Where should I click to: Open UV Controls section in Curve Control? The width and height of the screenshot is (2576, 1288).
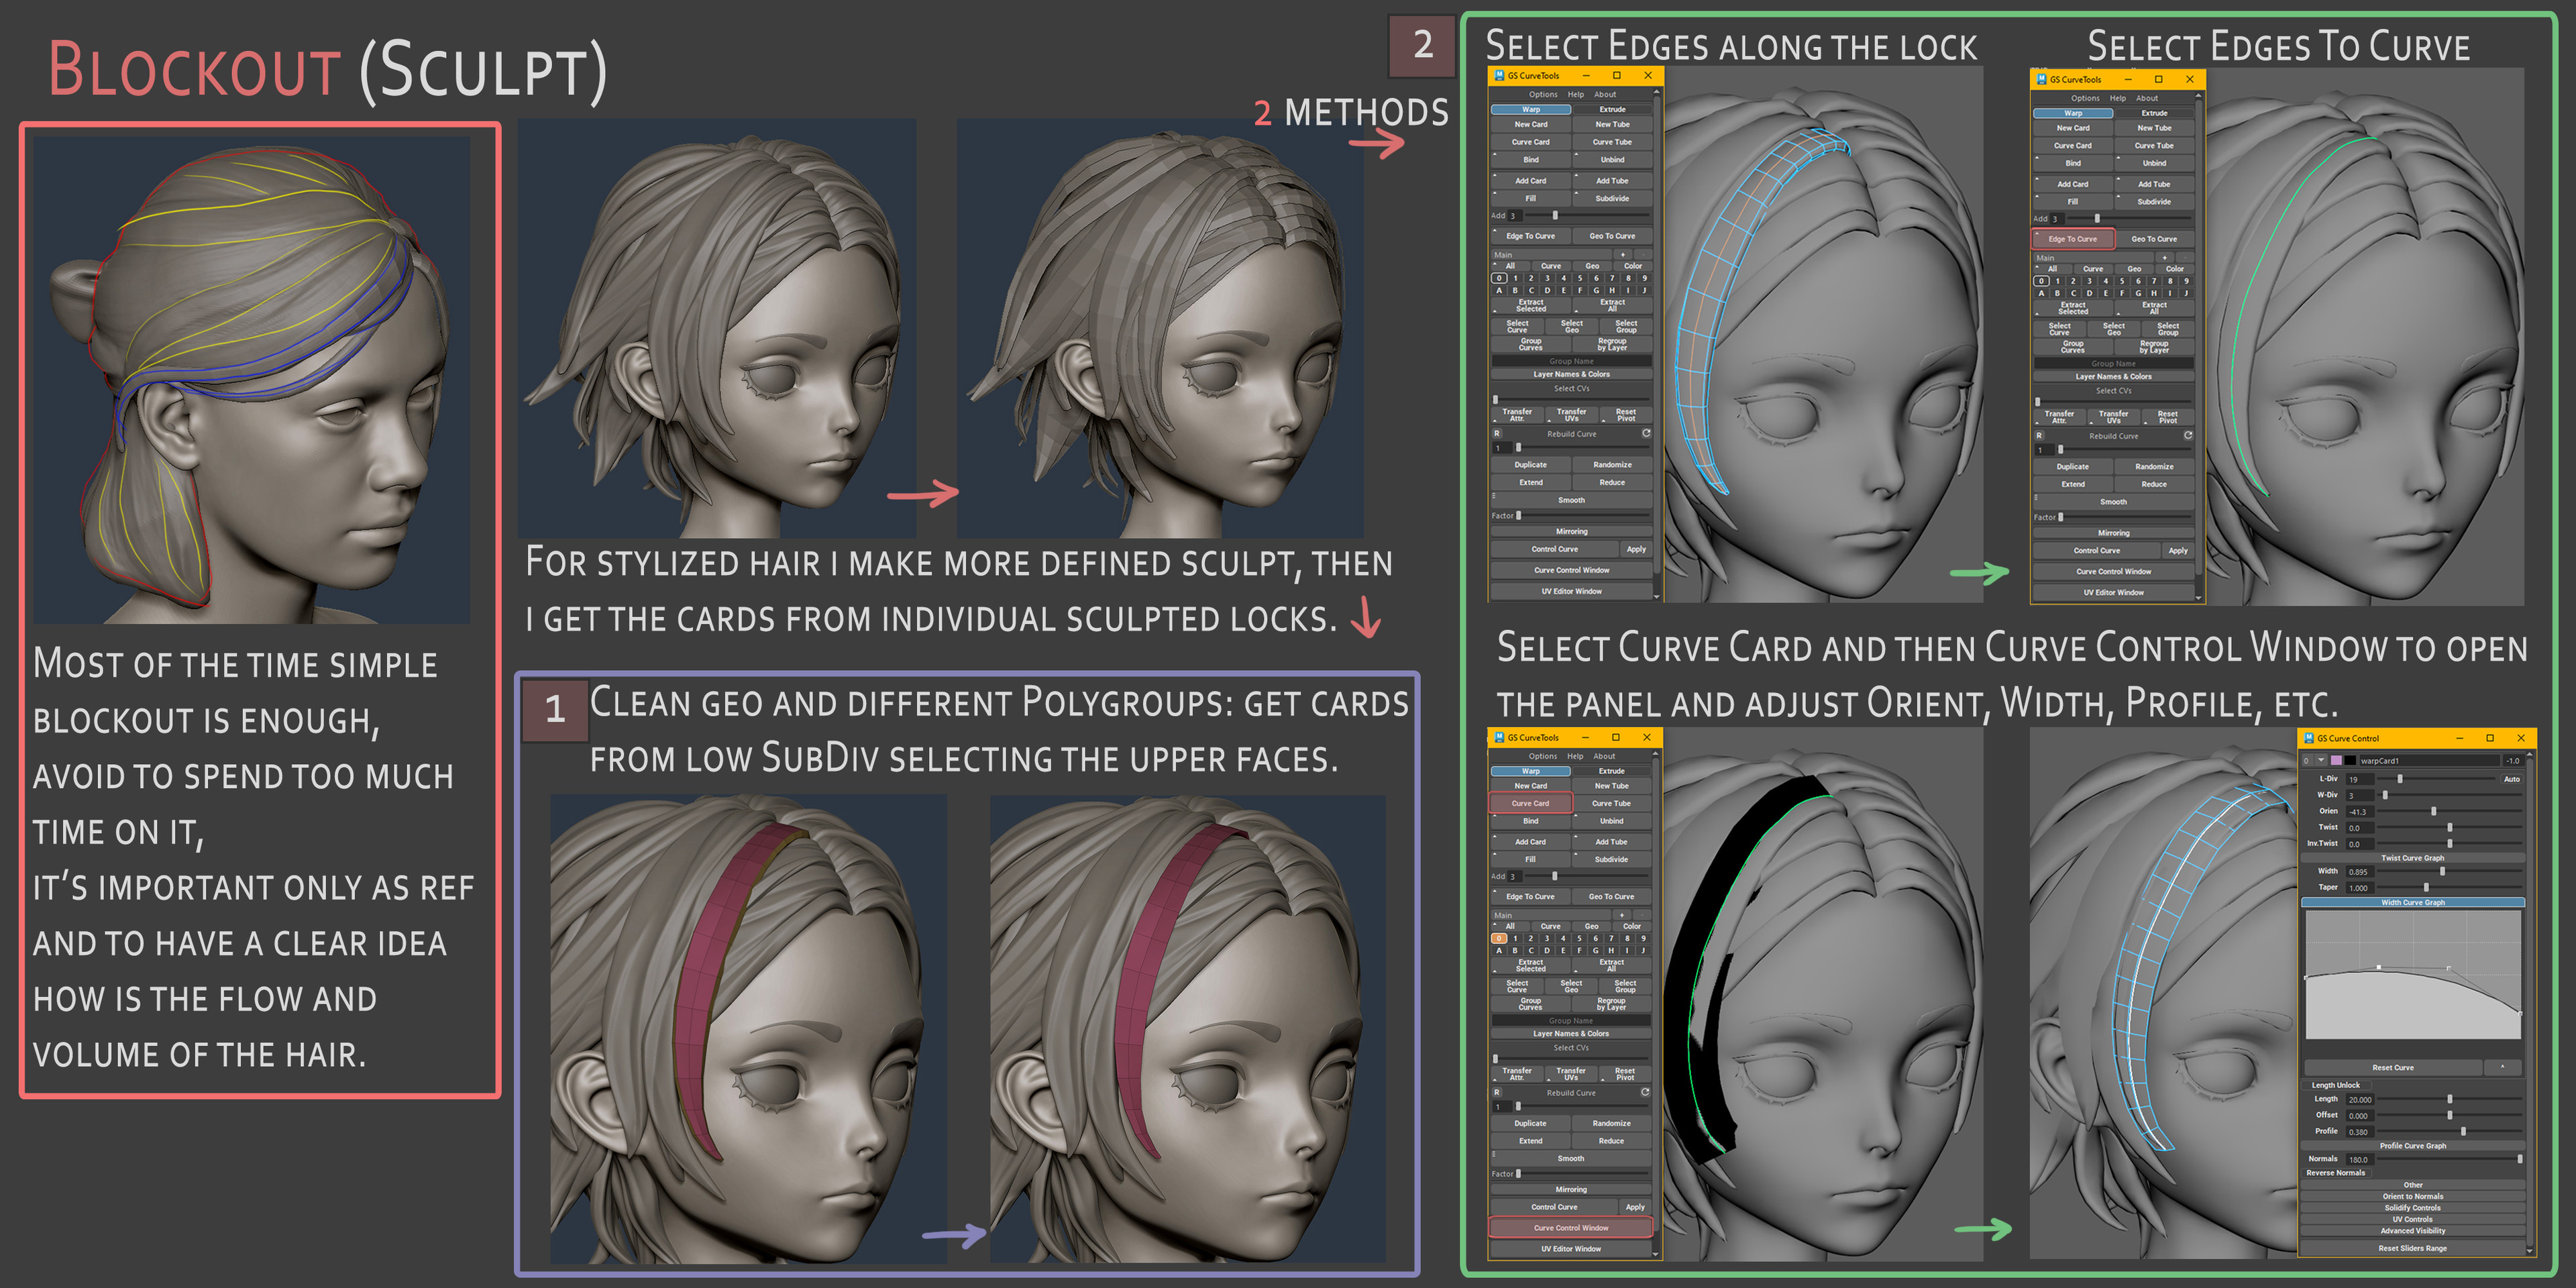(2413, 1219)
